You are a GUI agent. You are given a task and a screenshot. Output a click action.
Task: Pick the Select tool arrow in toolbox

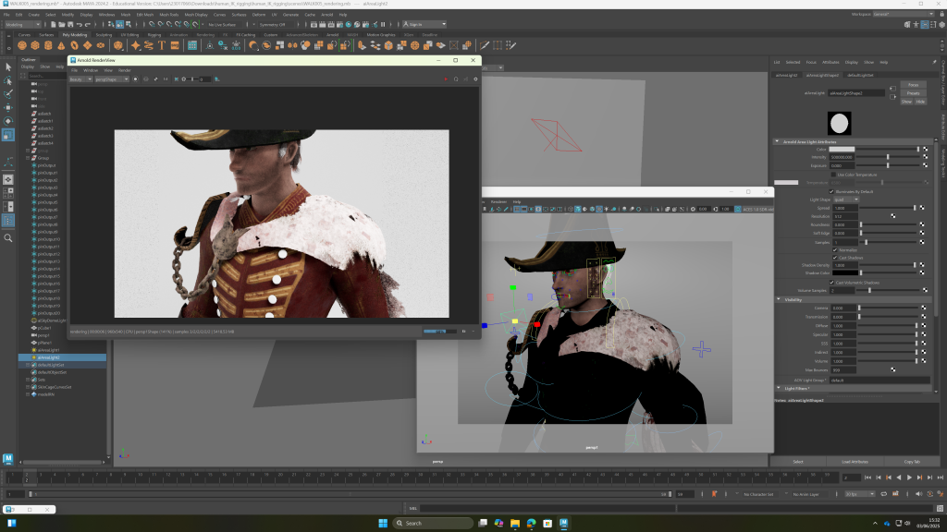[x=8, y=66]
